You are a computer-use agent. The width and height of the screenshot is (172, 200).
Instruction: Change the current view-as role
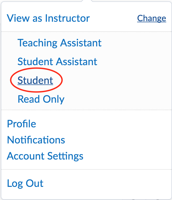tap(151, 18)
